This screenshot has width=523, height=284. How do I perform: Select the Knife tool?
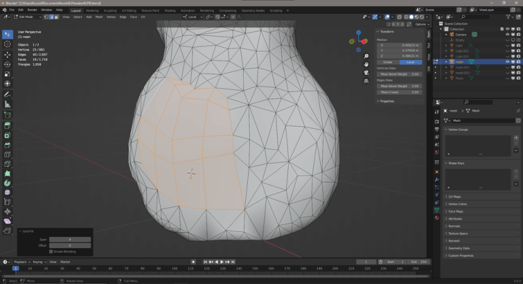pyautogui.click(x=7, y=164)
